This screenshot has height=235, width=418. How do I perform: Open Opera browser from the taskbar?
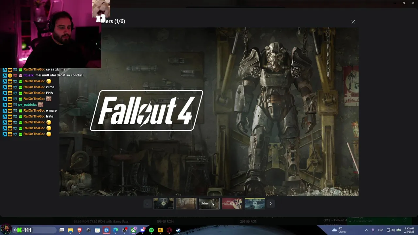tap(169, 230)
